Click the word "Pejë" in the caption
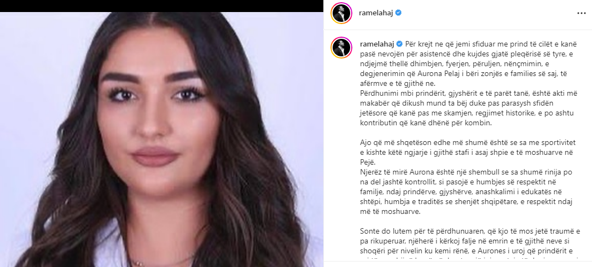This screenshot has height=267, width=592. coord(368,162)
